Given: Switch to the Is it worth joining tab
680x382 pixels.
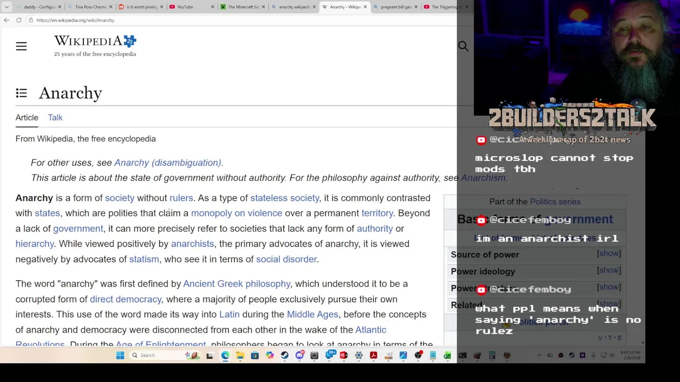Looking at the screenshot, I should pos(140,7).
